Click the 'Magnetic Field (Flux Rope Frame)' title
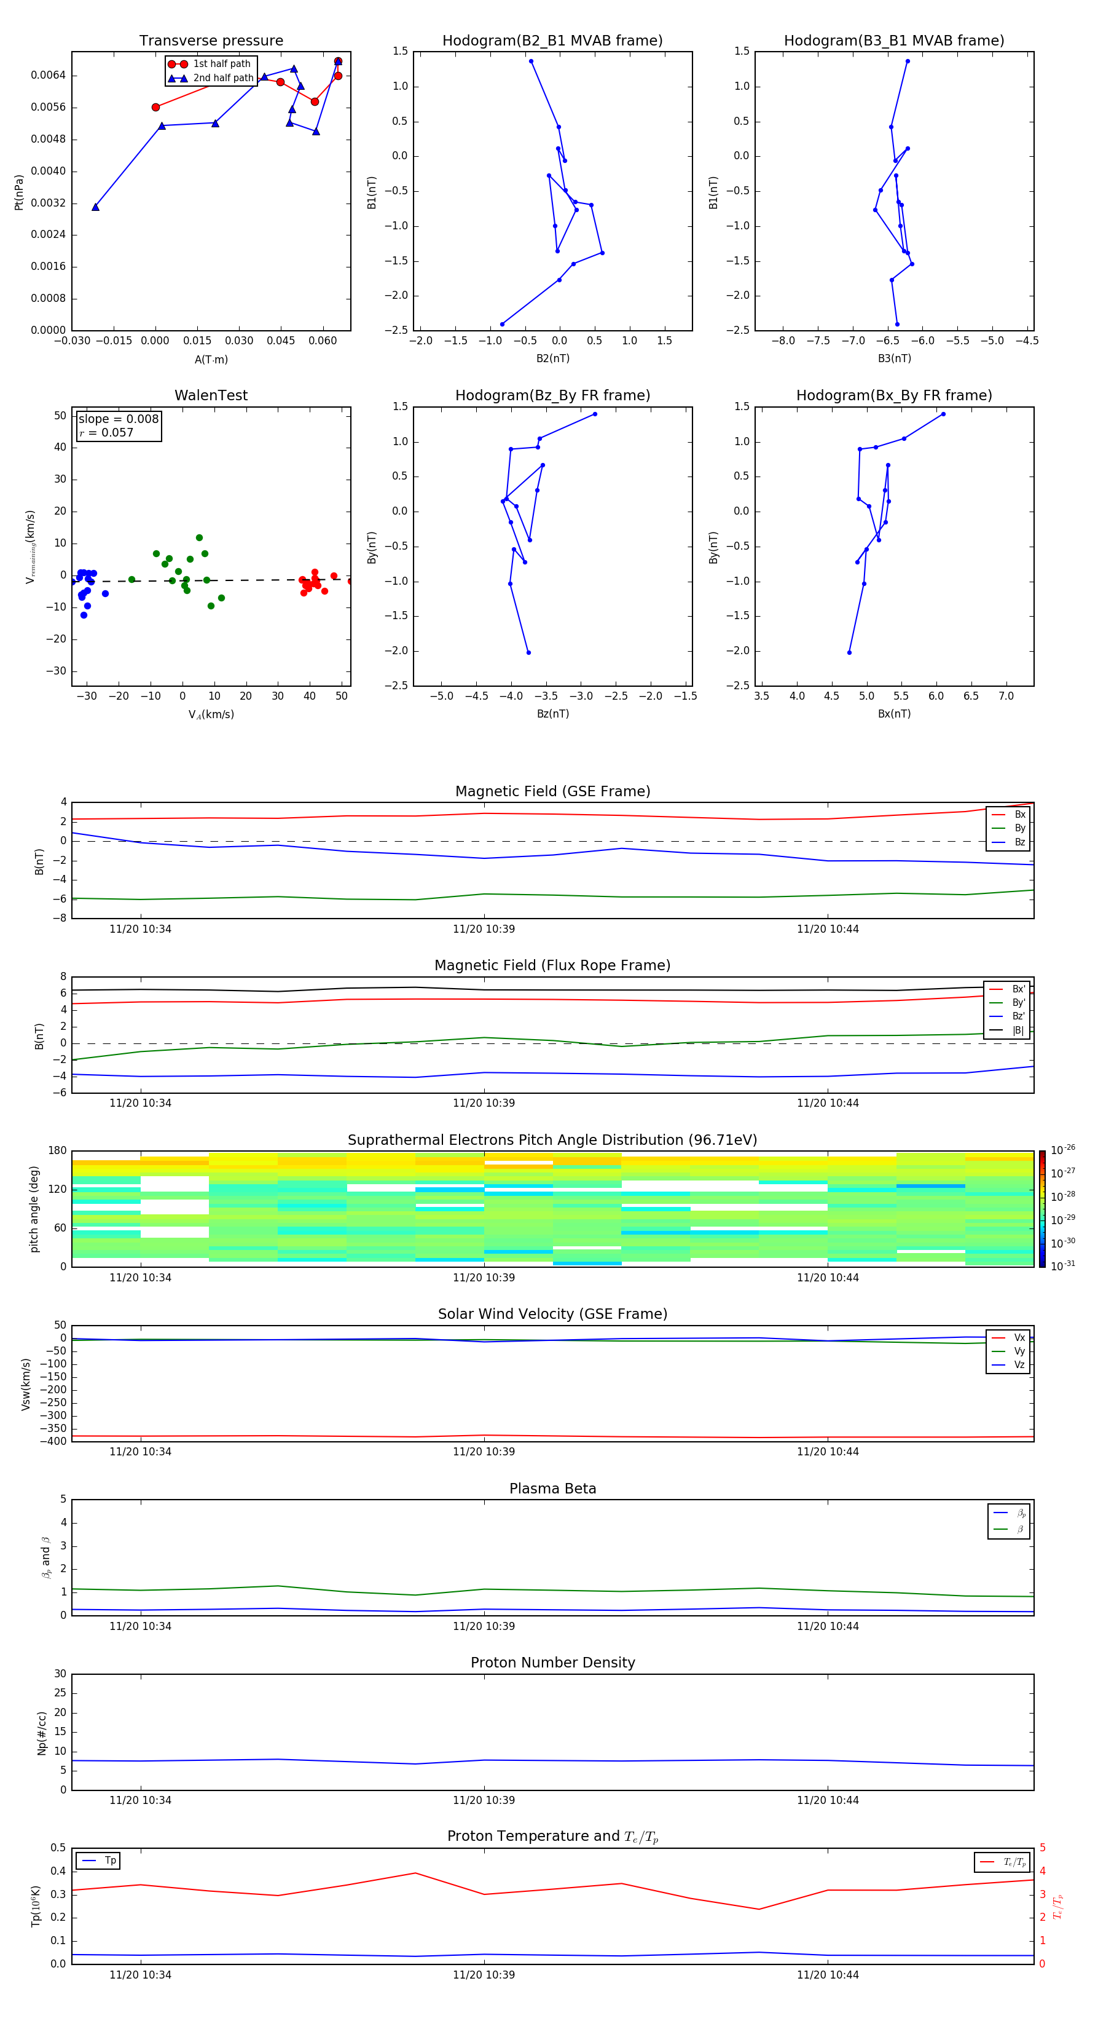The image size is (1106, 2029). coord(552,966)
